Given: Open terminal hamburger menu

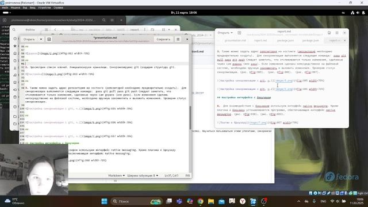Looking at the screenshot, I should (x=112, y=20).
